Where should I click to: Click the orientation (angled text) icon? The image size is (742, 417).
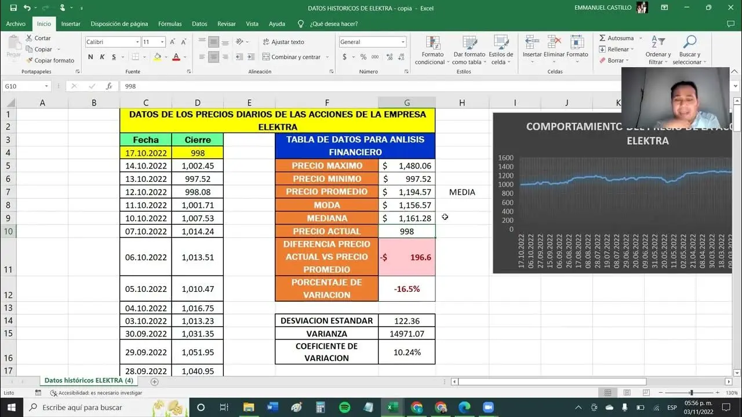point(240,42)
